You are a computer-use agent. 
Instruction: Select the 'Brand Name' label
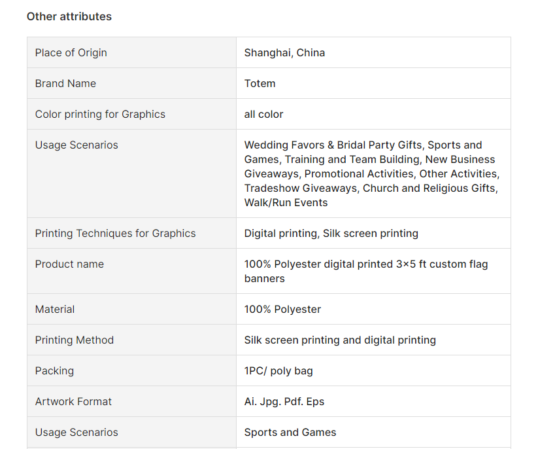click(x=65, y=83)
